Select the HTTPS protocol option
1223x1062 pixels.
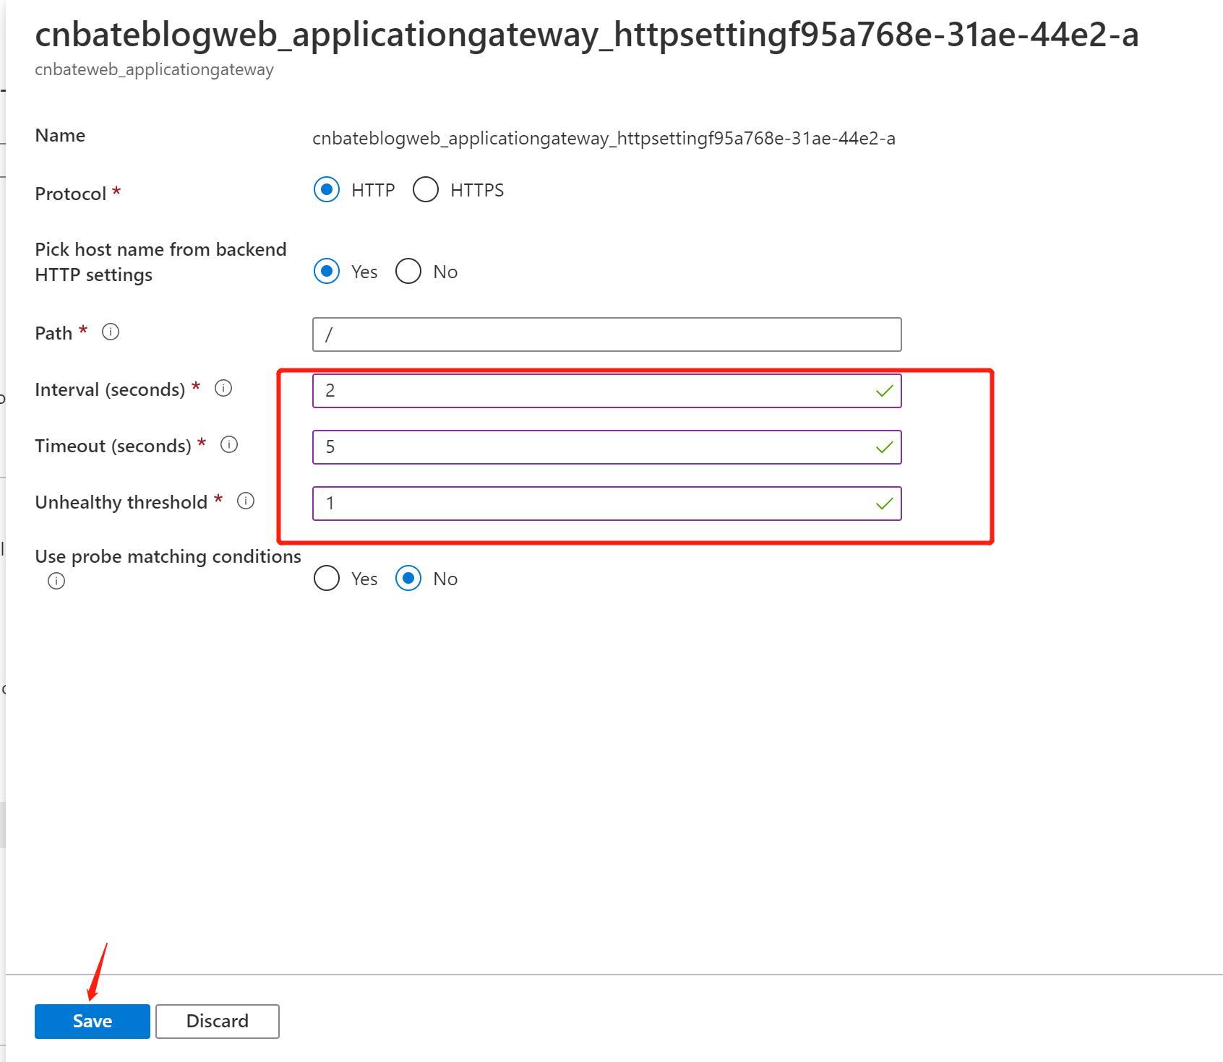[x=426, y=189]
